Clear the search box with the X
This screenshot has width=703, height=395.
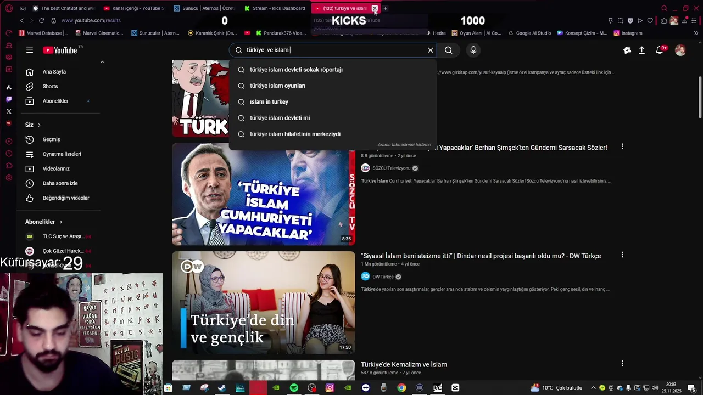(431, 50)
